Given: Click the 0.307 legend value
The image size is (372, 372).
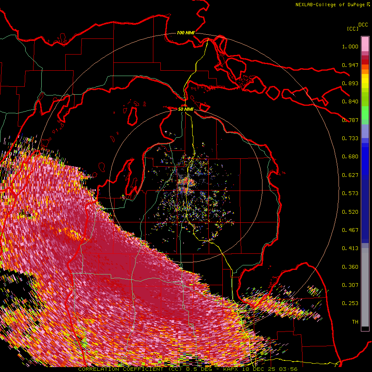Looking at the screenshot, I should pos(350,285).
